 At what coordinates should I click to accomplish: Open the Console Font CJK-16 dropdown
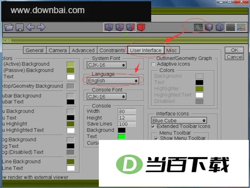tap(106, 97)
